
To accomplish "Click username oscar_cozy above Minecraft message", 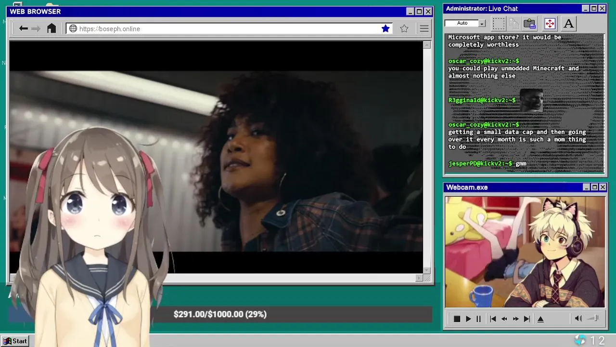I will [484, 61].
